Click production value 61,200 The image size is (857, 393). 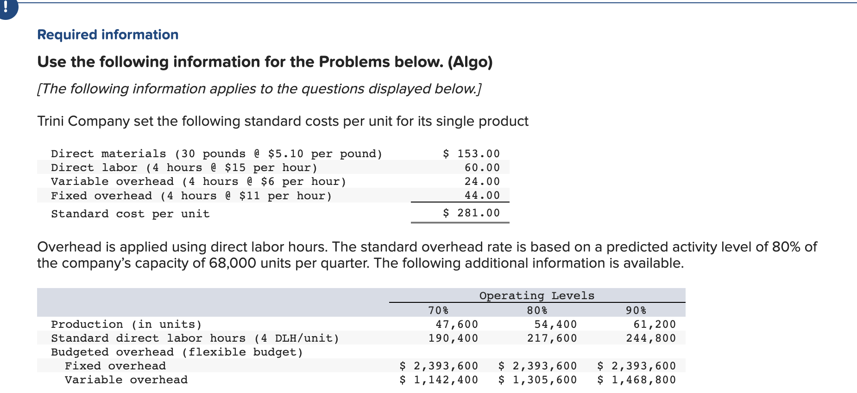(x=655, y=324)
